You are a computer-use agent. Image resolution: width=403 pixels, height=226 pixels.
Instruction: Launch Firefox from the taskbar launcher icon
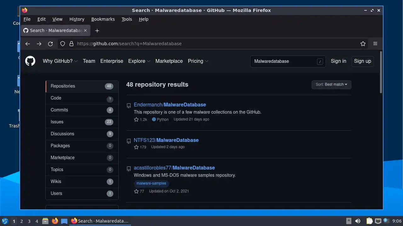click(x=55, y=221)
